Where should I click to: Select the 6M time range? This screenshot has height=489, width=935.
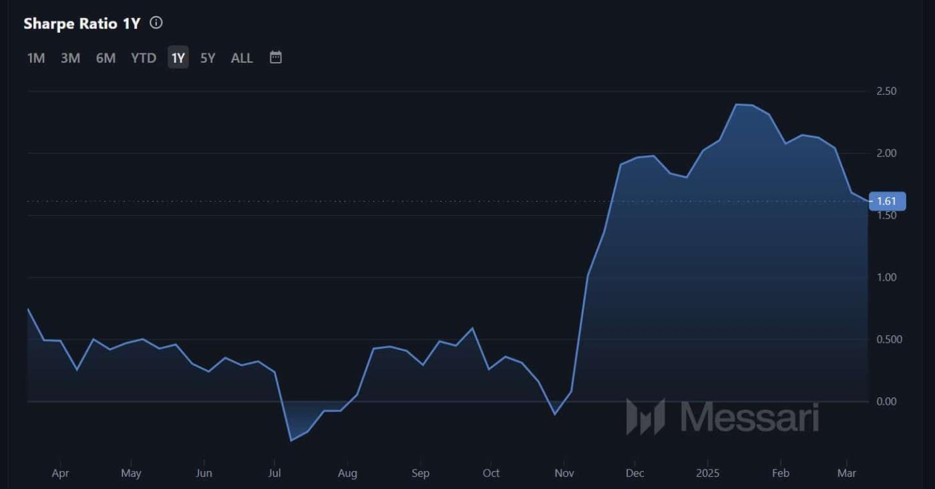point(105,58)
